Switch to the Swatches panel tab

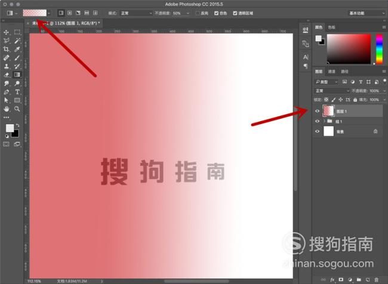pos(331,27)
